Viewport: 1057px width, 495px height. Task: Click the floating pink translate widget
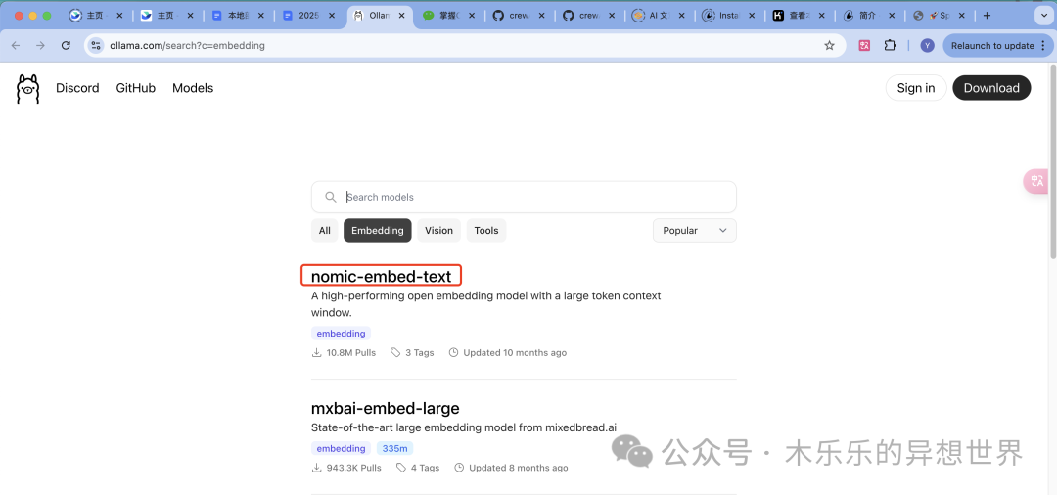pyautogui.click(x=1038, y=182)
